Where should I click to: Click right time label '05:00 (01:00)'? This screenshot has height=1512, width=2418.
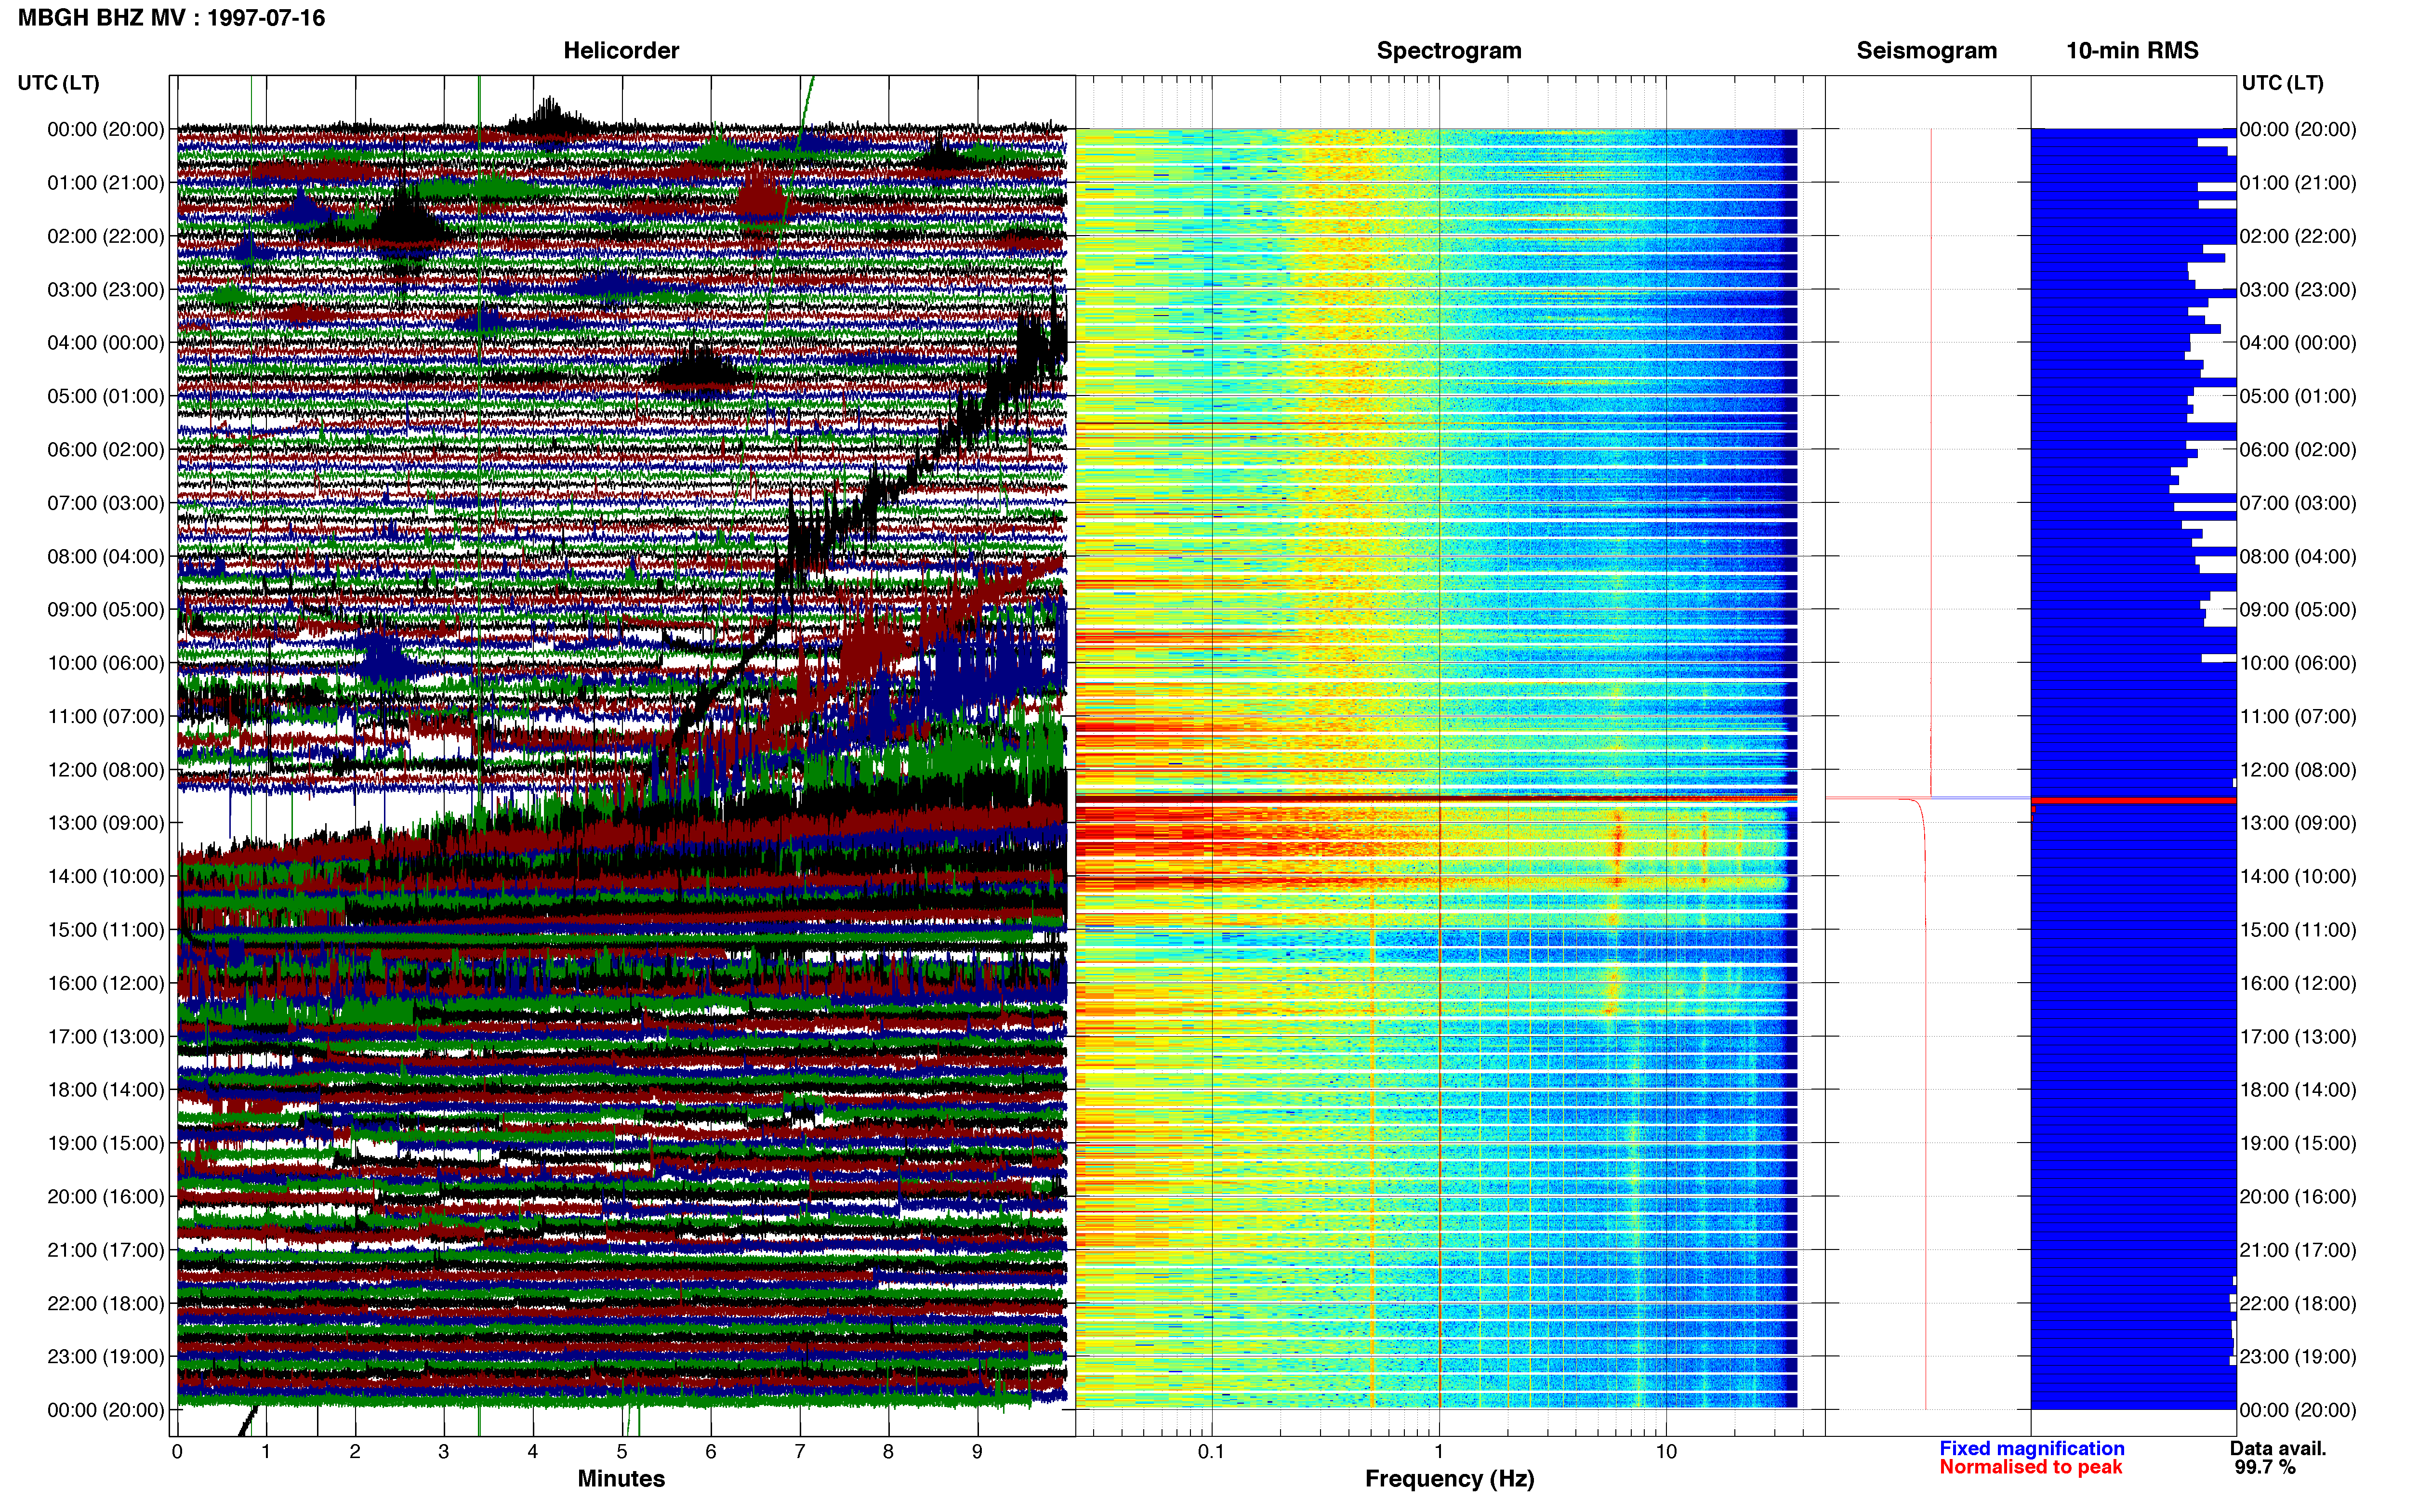[x=2298, y=396]
